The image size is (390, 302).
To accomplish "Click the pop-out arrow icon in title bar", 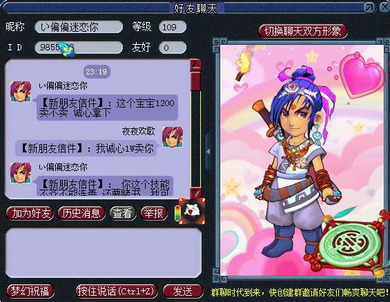I will point(369,8).
